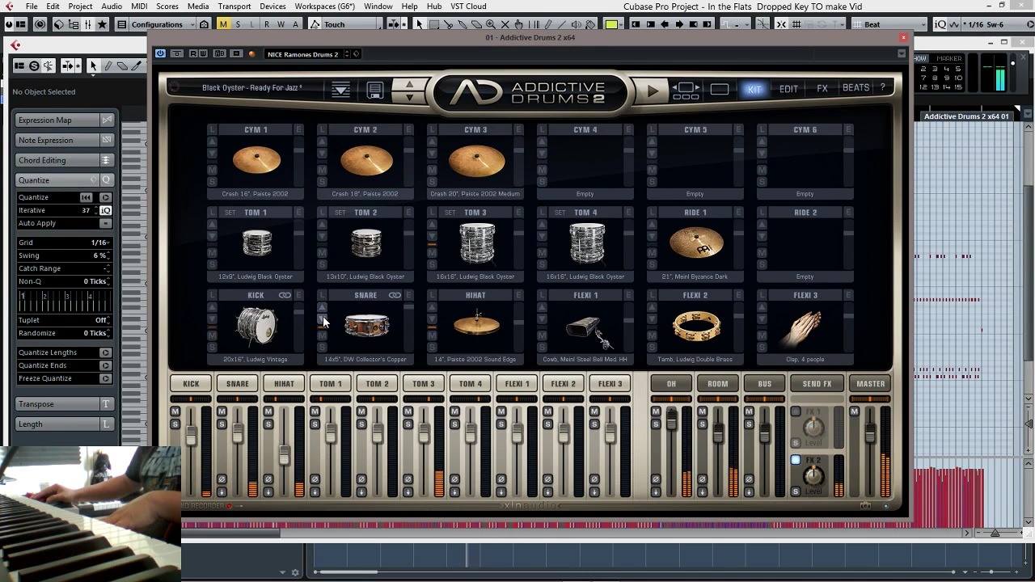Play the Addictive Drums preview
Screen dimensions: 1035x582
pyautogui.click(x=652, y=91)
